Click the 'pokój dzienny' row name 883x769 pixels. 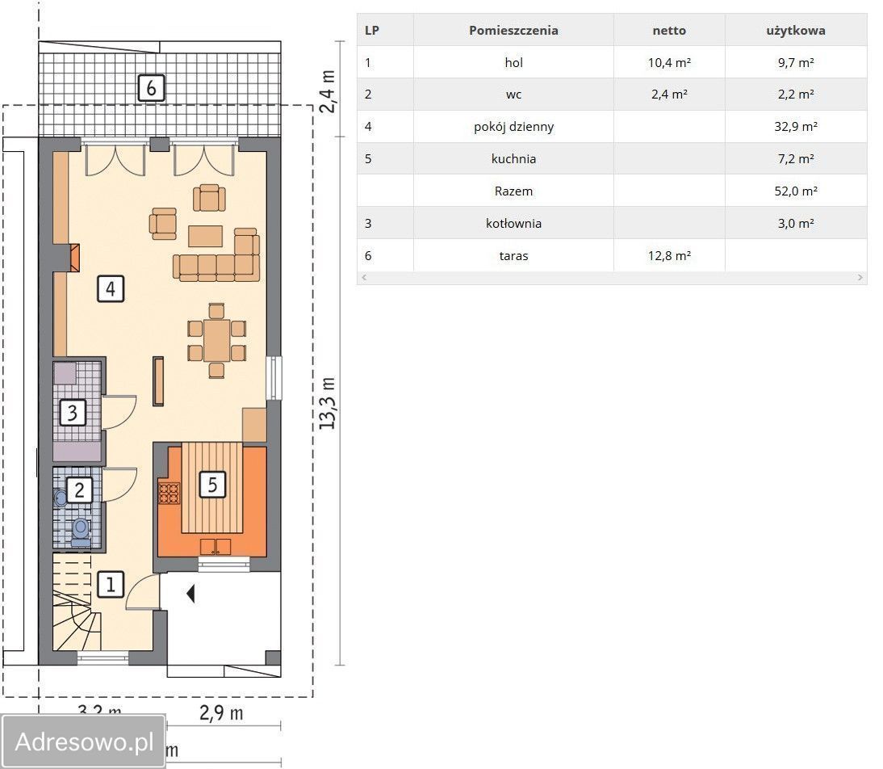click(x=513, y=127)
